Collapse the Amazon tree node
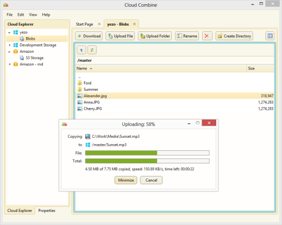282x225 pixels. (x=9, y=52)
